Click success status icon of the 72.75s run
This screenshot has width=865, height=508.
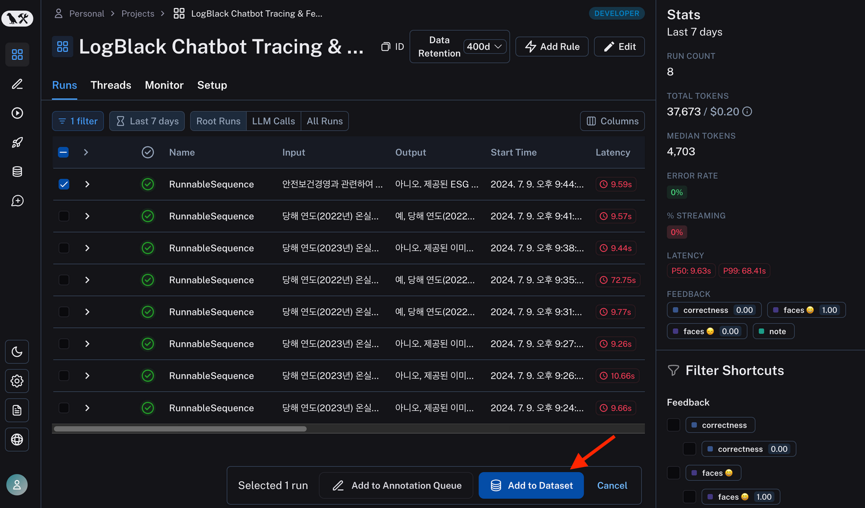[148, 280]
